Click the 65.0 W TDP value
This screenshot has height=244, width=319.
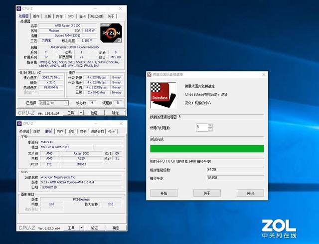90,30
